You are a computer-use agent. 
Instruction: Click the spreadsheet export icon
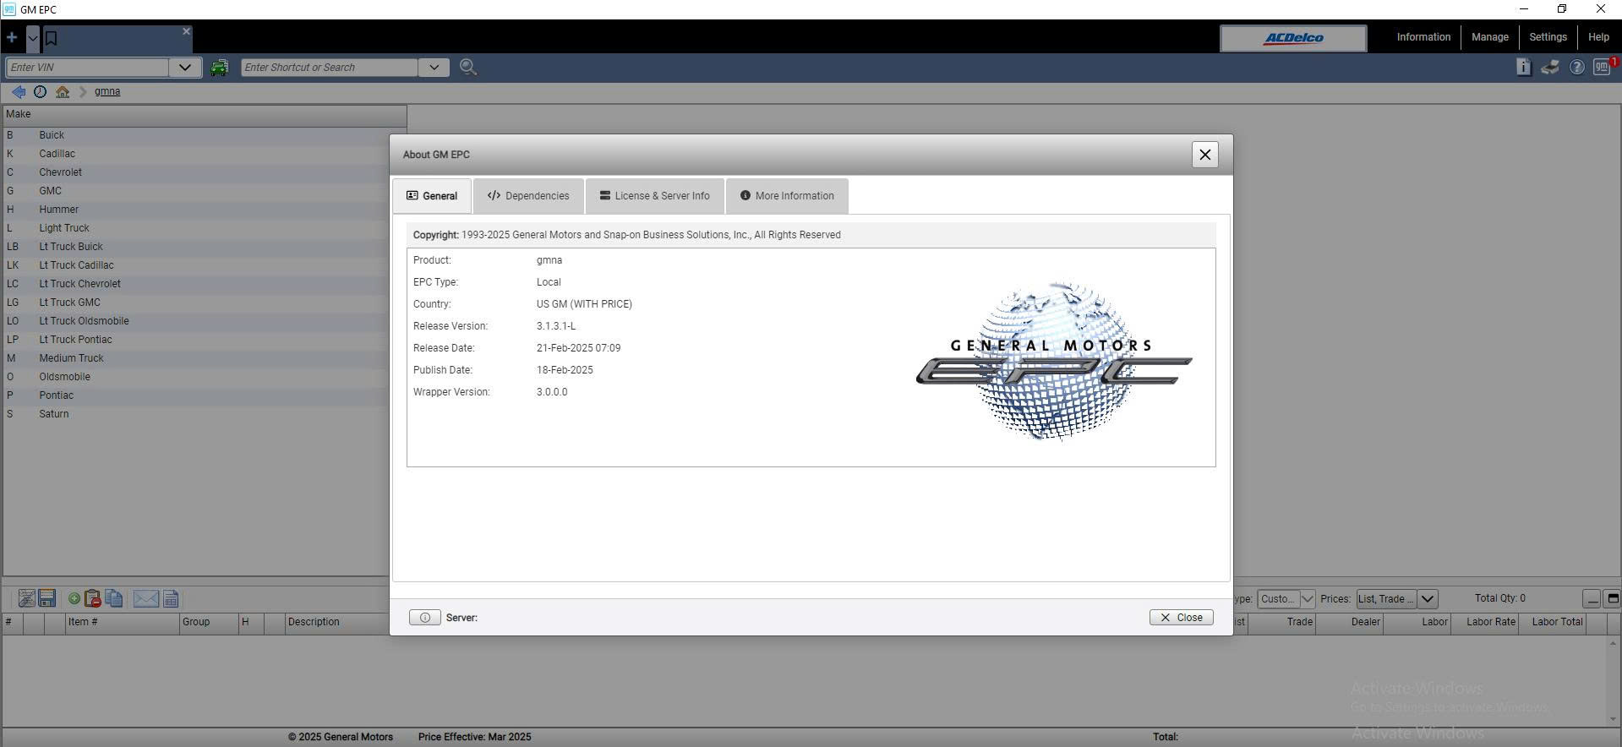171,598
